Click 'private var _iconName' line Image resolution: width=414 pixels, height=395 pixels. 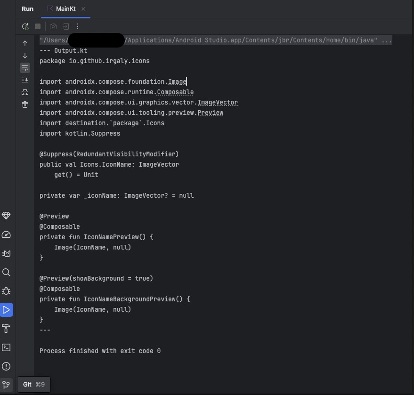116,196
